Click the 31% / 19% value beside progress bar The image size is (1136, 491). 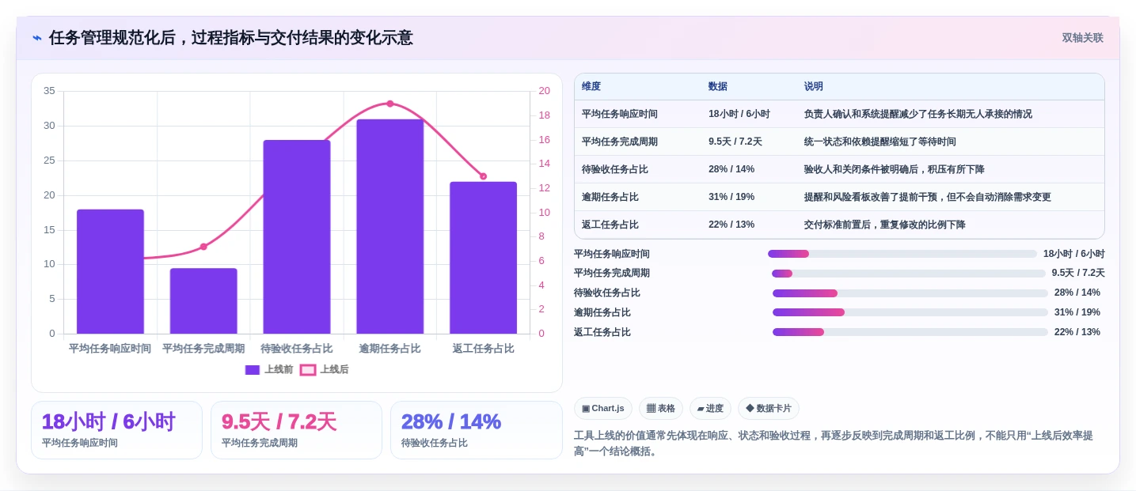[1077, 312]
